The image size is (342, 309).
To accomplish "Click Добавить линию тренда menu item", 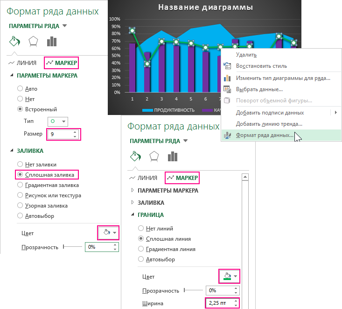I will [x=269, y=124].
